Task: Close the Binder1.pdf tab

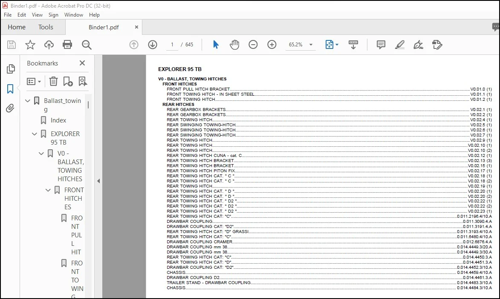Action: 136,27
